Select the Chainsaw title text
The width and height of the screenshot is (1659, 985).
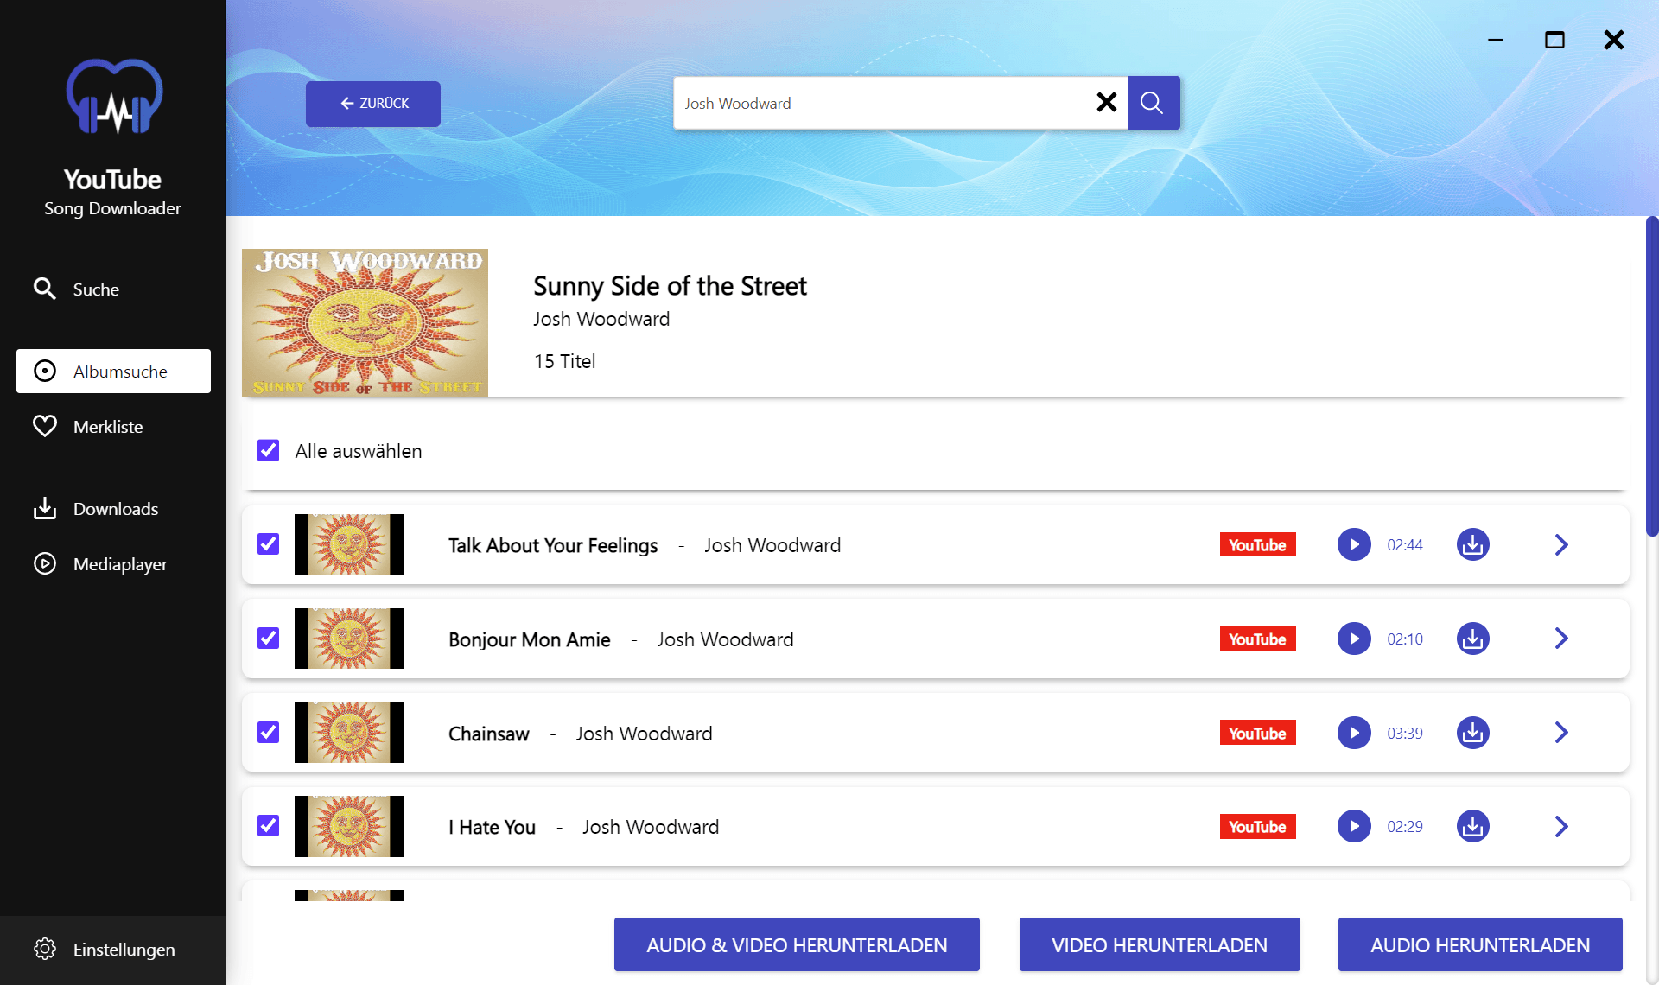click(x=489, y=734)
